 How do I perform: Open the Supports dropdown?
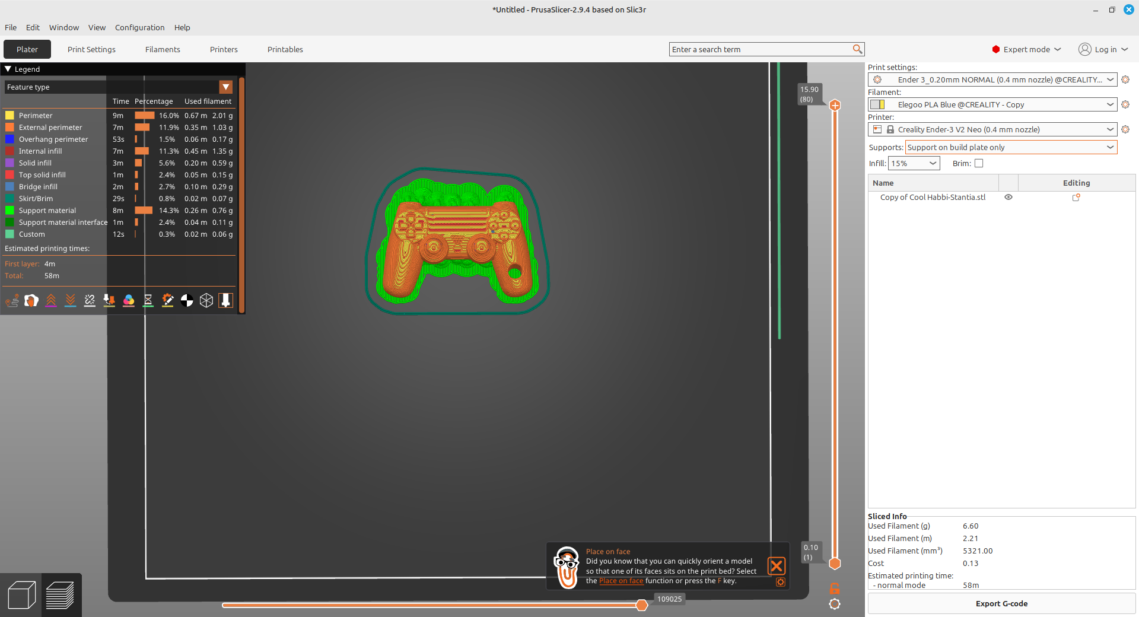[x=1011, y=147]
